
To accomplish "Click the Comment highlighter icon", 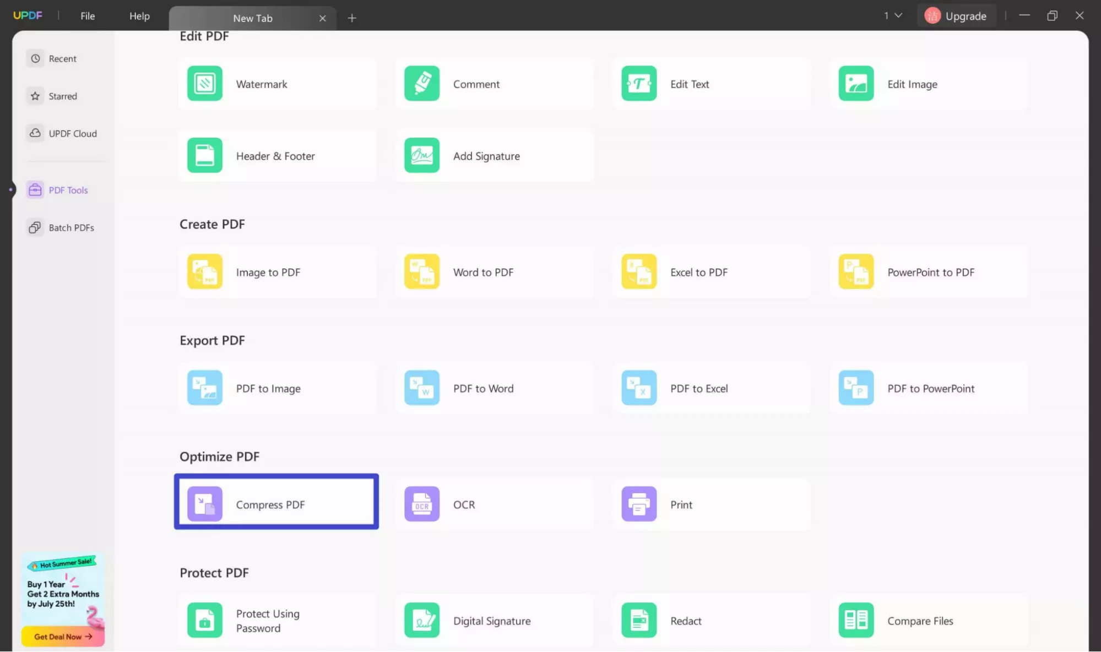I will [422, 84].
